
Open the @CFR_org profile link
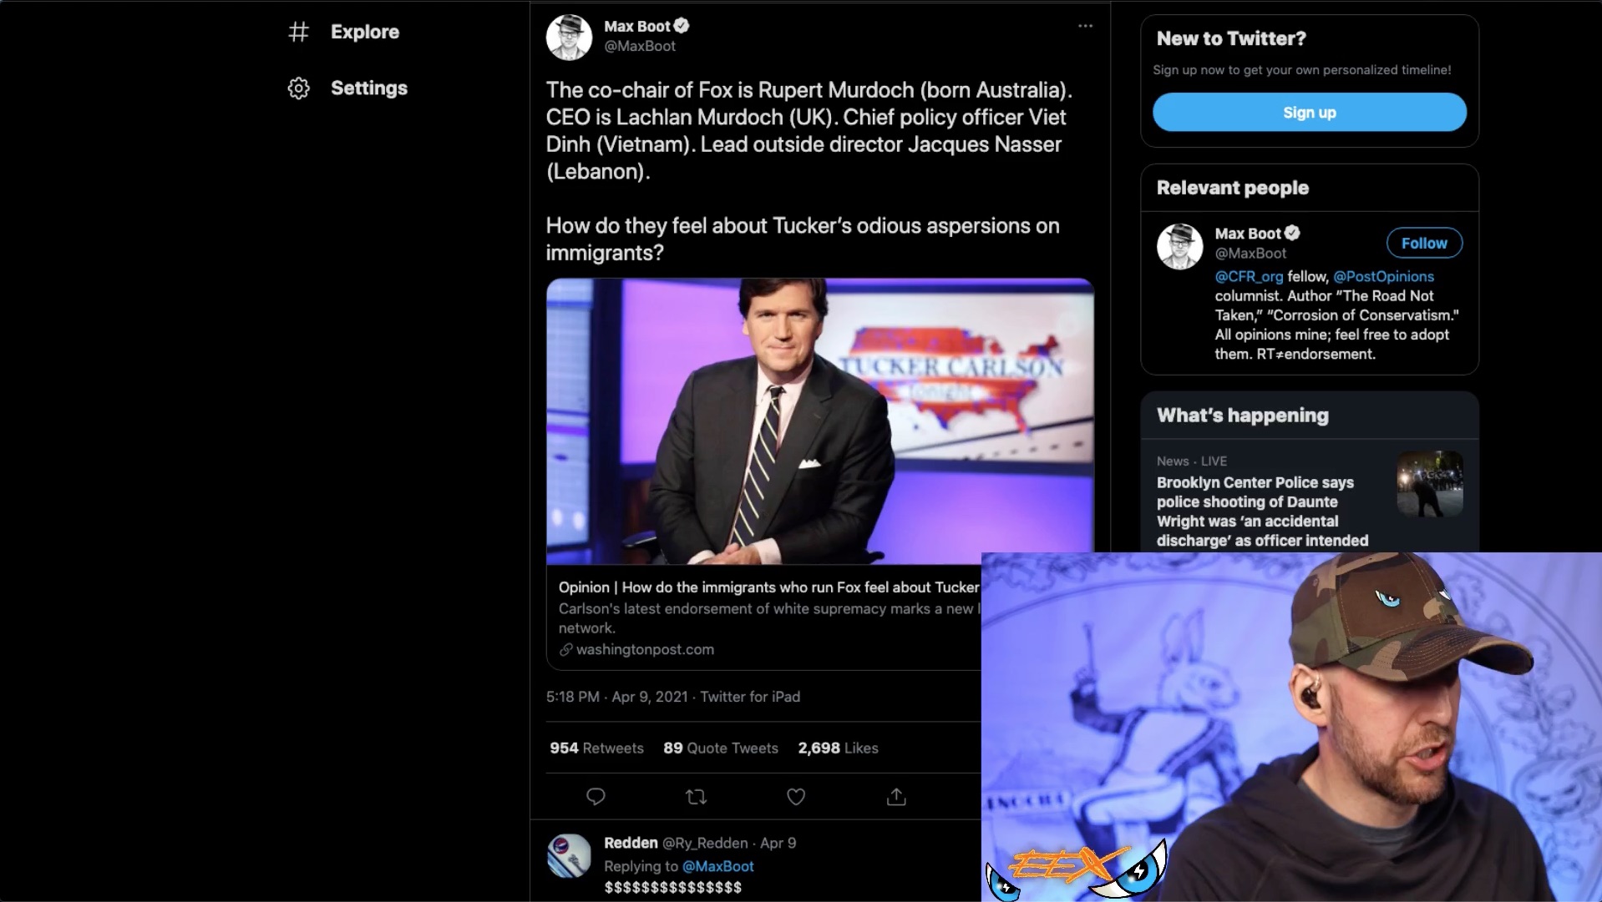tap(1248, 276)
